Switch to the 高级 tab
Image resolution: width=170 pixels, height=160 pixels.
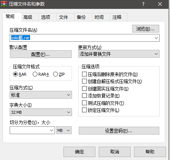click(28, 17)
